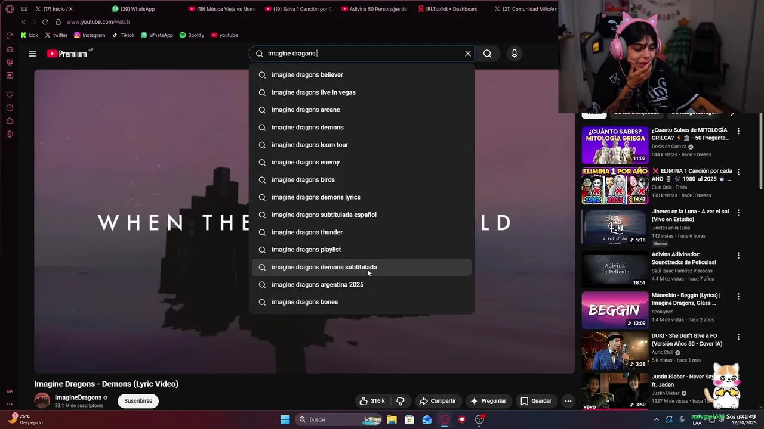The image size is (764, 429).
Task: Select suggestion imagine dragons thunder
Action: (362, 232)
